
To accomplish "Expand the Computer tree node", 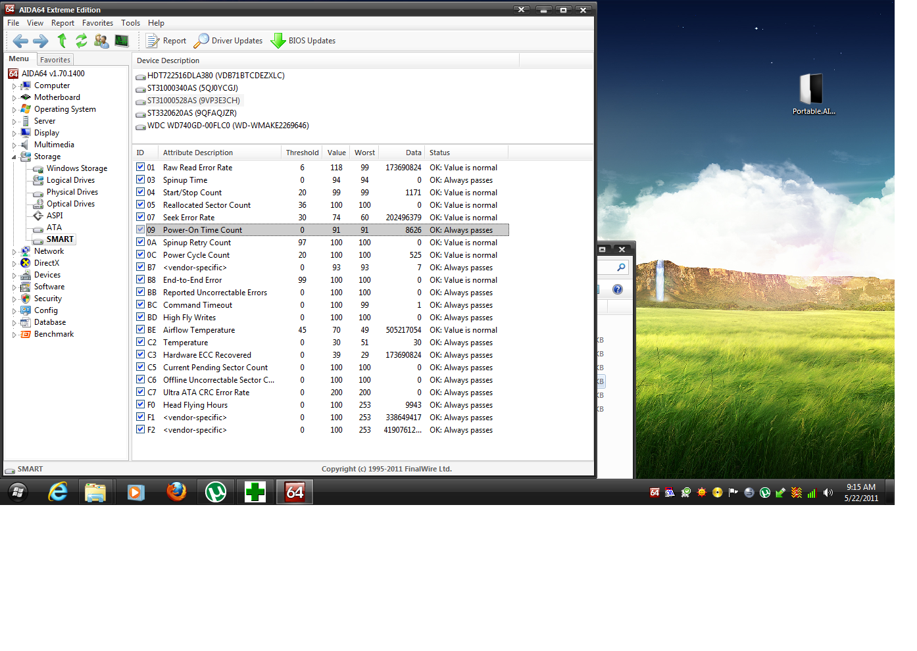I will pos(14,86).
